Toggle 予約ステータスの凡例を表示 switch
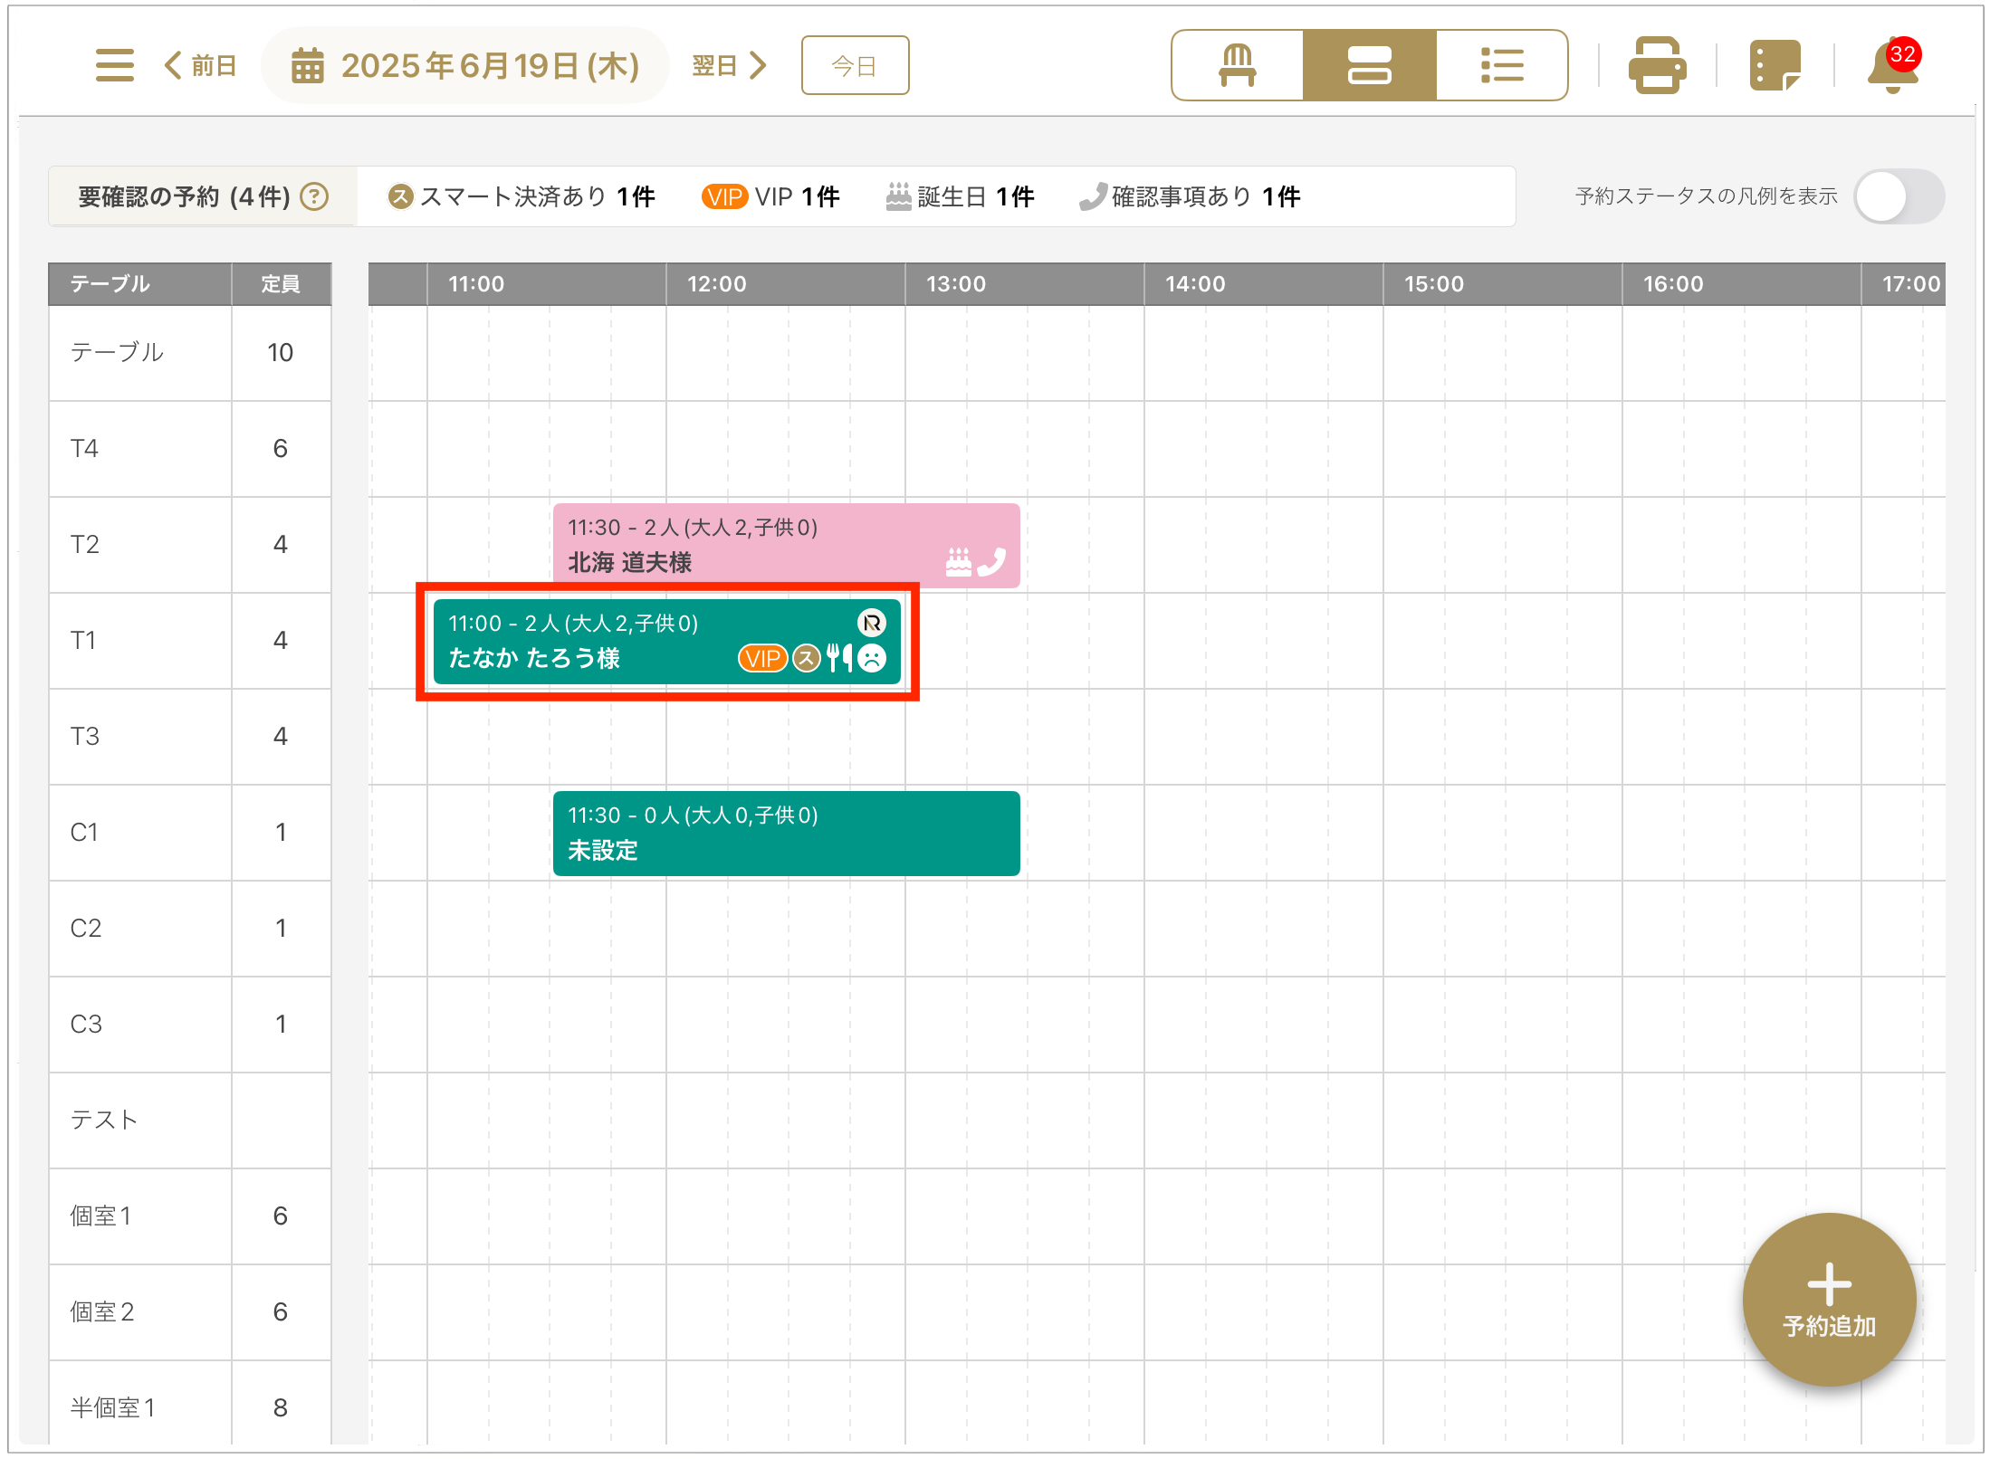This screenshot has height=1459, width=1990. (x=1898, y=196)
